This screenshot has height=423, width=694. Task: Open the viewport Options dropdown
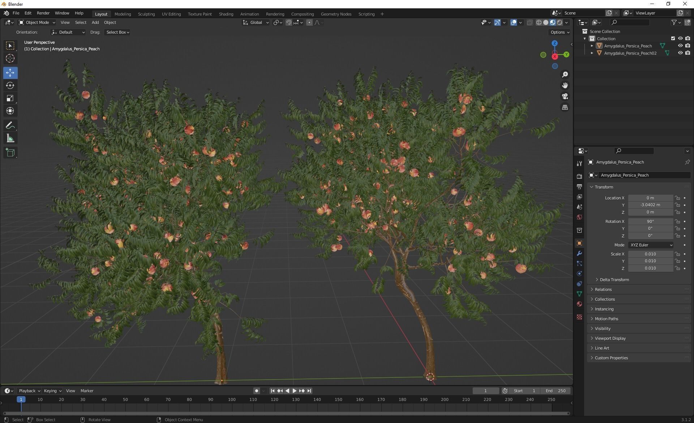(560, 32)
